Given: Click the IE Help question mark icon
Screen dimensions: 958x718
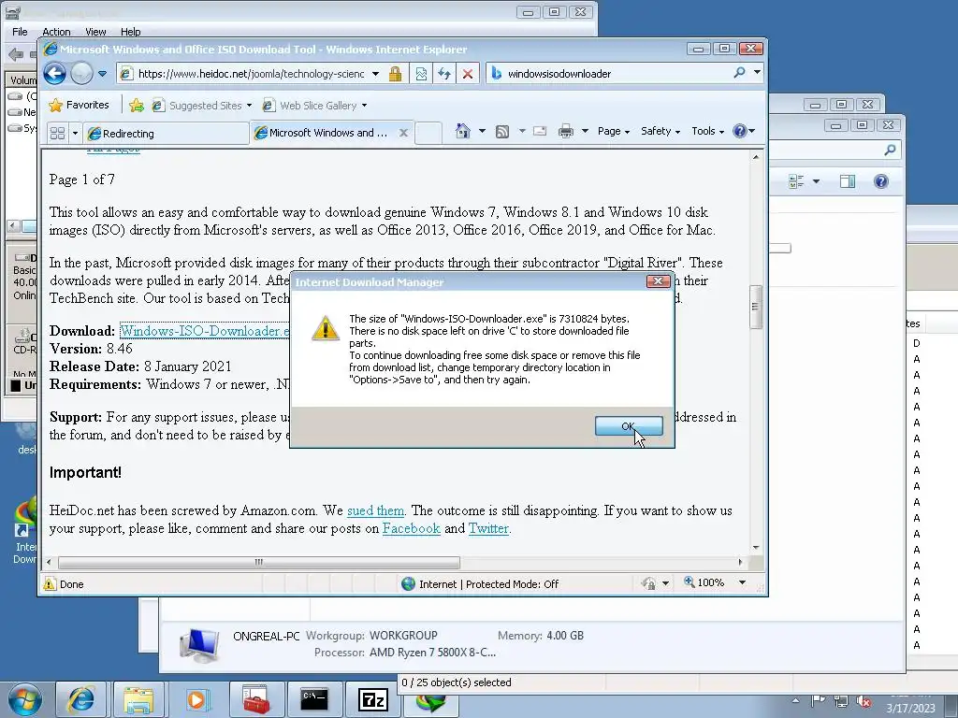Looking at the screenshot, I should point(740,131).
